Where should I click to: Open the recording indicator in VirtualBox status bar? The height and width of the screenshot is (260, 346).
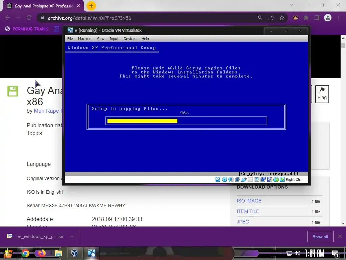[x=263, y=179]
